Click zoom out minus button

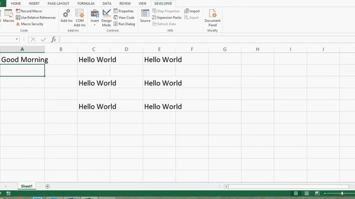324,193
